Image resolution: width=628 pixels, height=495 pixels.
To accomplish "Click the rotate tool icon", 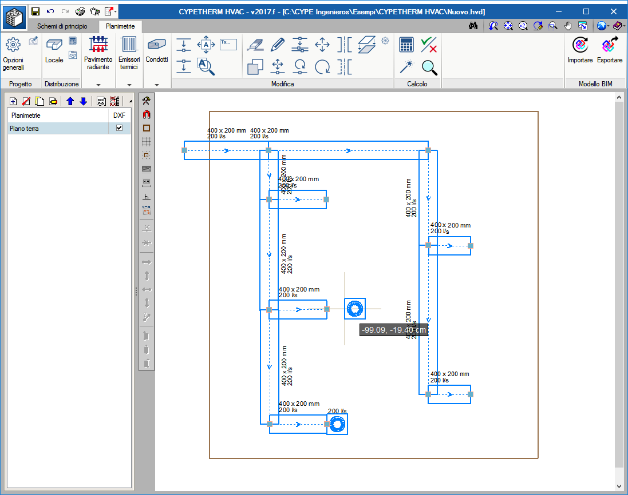I will tap(322, 67).
